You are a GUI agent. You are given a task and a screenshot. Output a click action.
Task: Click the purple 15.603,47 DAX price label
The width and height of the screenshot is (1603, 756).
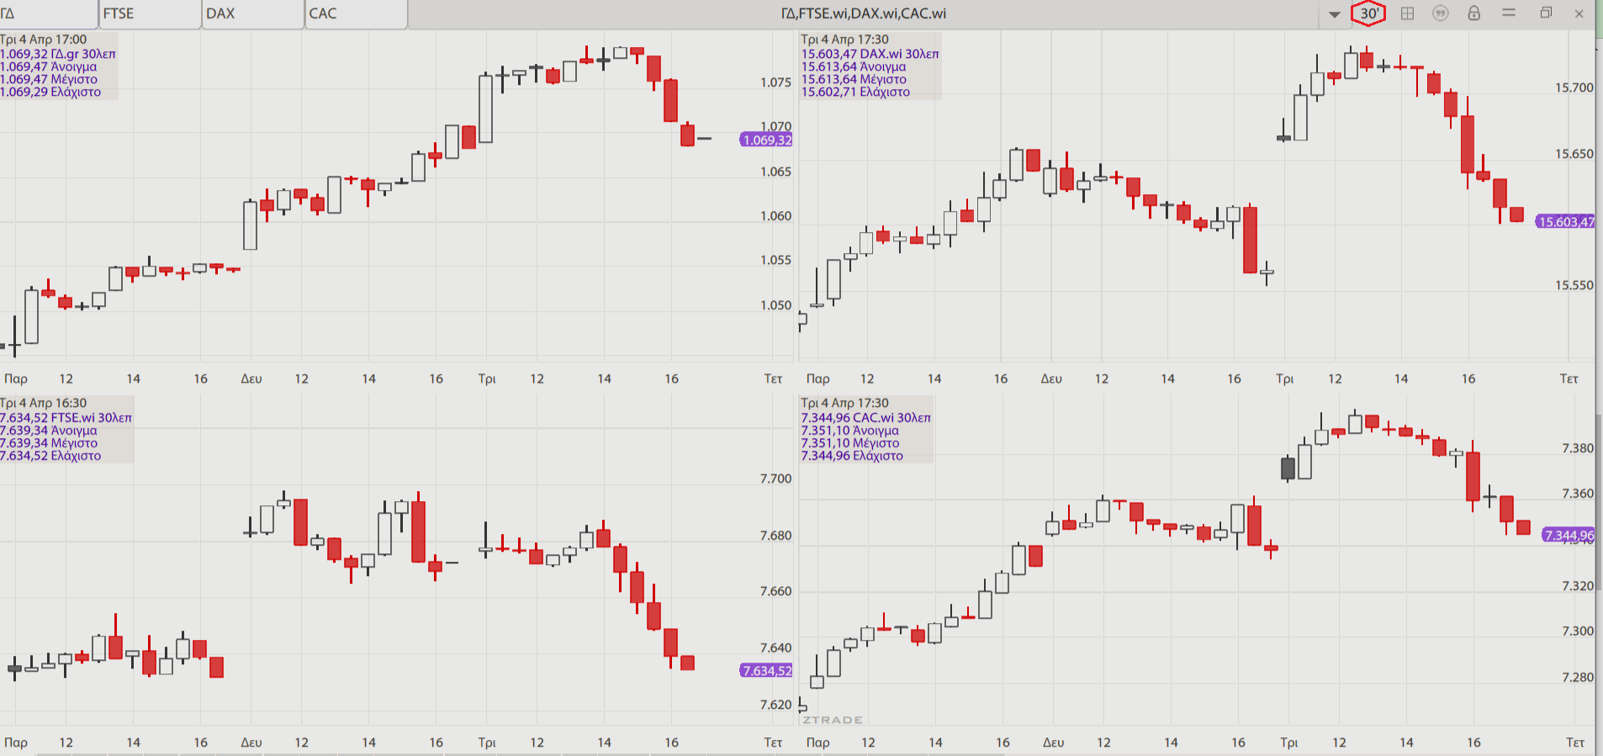click(x=1565, y=222)
